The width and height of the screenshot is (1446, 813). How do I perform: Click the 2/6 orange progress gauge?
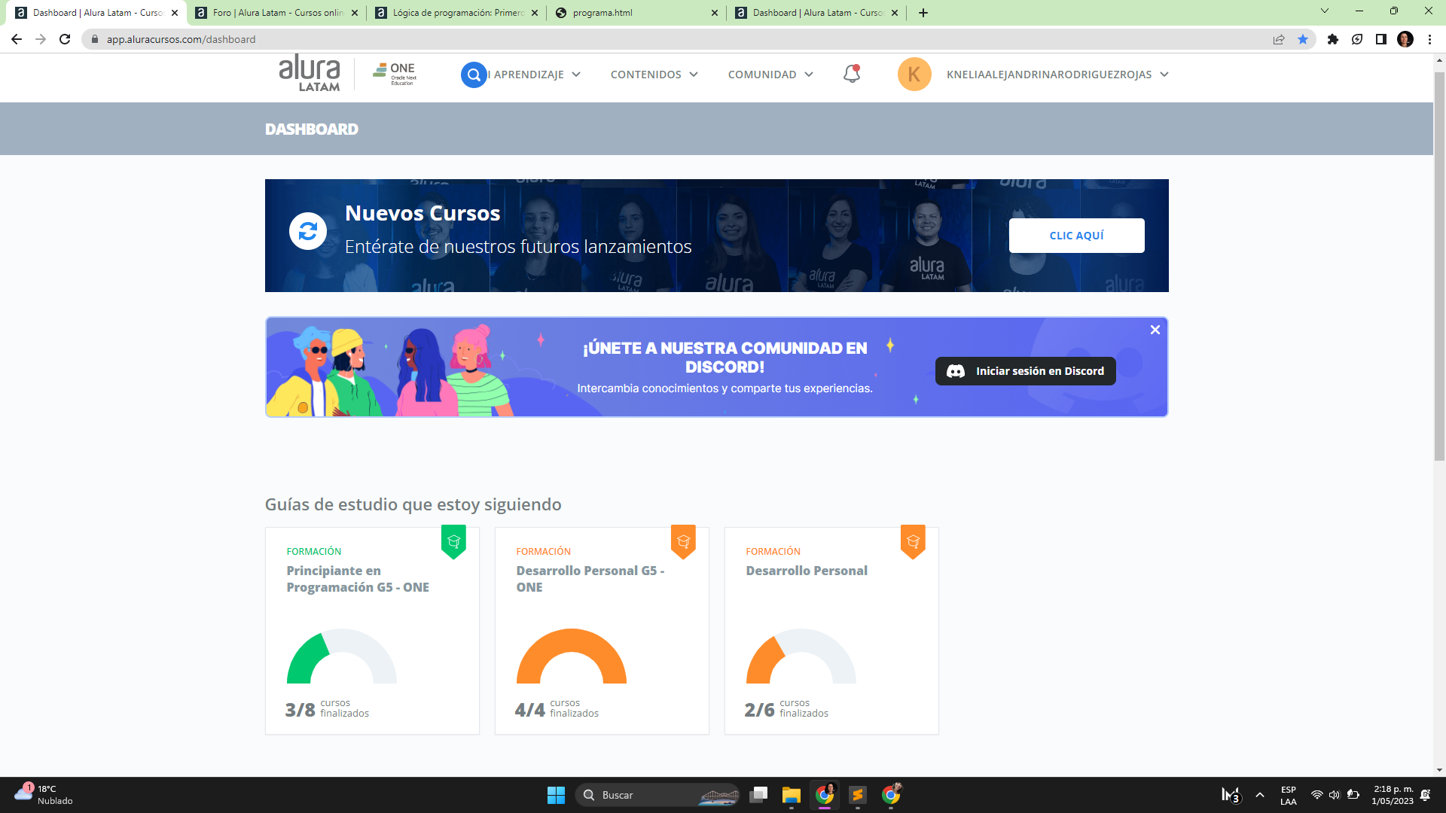pyautogui.click(x=801, y=656)
